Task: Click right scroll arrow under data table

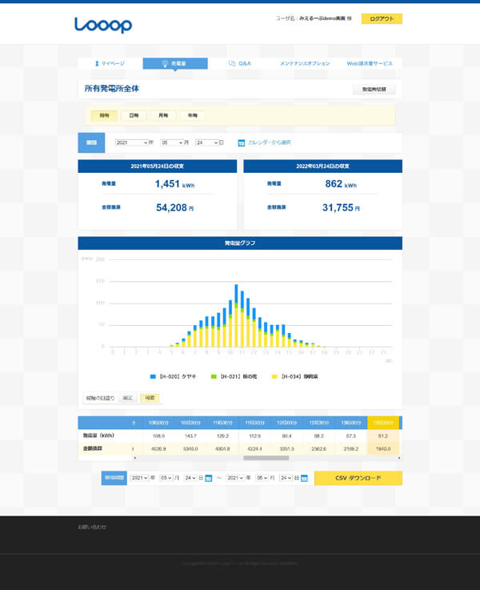Action: pos(399,458)
